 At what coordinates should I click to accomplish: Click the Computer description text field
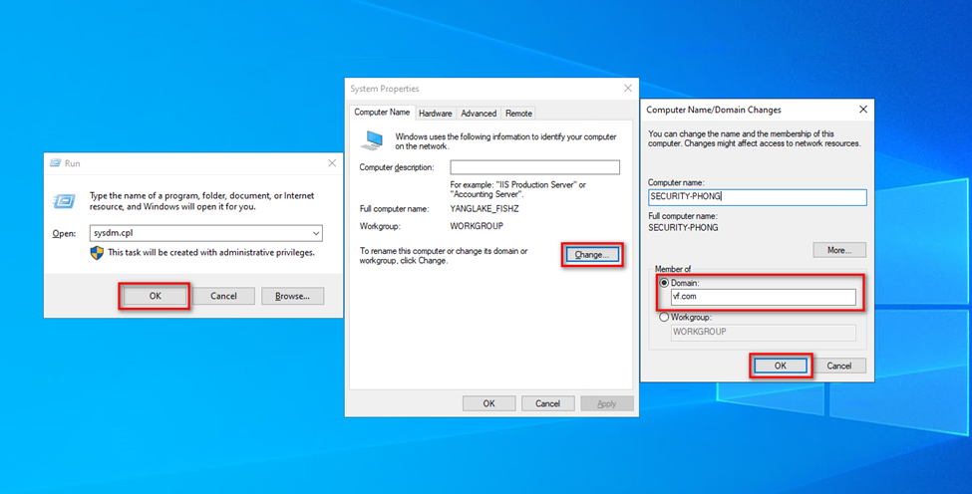(534, 167)
